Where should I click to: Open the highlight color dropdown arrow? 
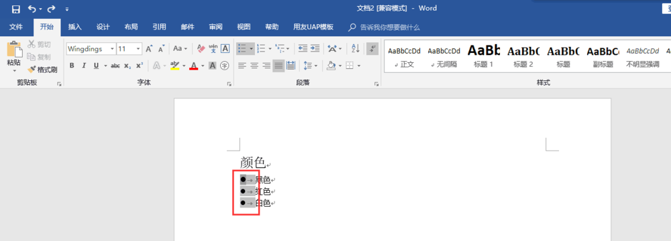pos(184,66)
